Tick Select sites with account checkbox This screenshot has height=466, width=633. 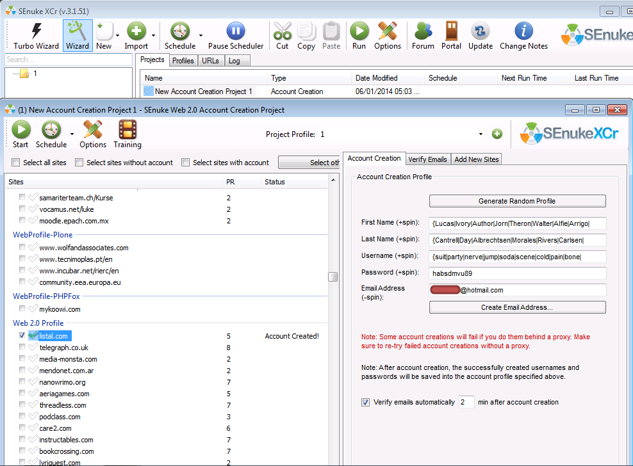(x=186, y=163)
